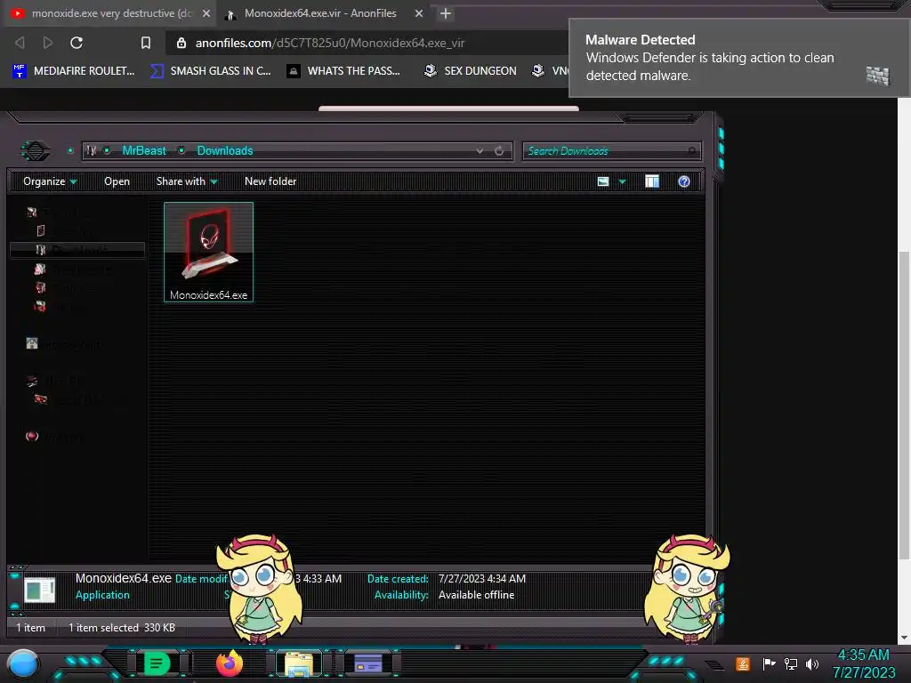Viewport: 911px width, 683px height.
Task: Click the padlock site security icon
Action: click(x=181, y=43)
